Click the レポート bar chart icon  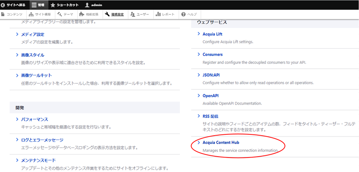click(x=158, y=14)
